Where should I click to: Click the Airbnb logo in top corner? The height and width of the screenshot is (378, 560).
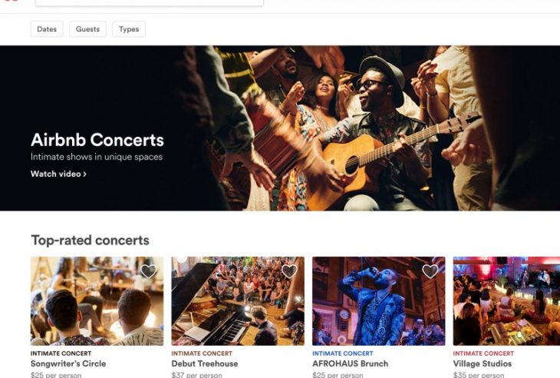pos(11,2)
